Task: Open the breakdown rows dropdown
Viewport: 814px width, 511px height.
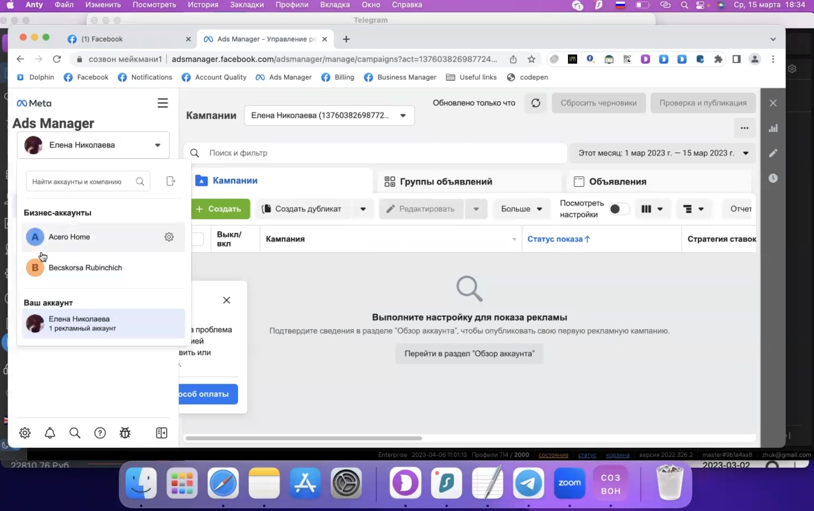Action: (x=693, y=209)
